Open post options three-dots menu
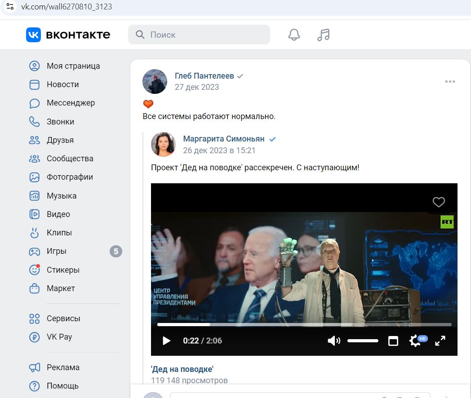Viewport: 471px width, 398px height. click(450, 82)
